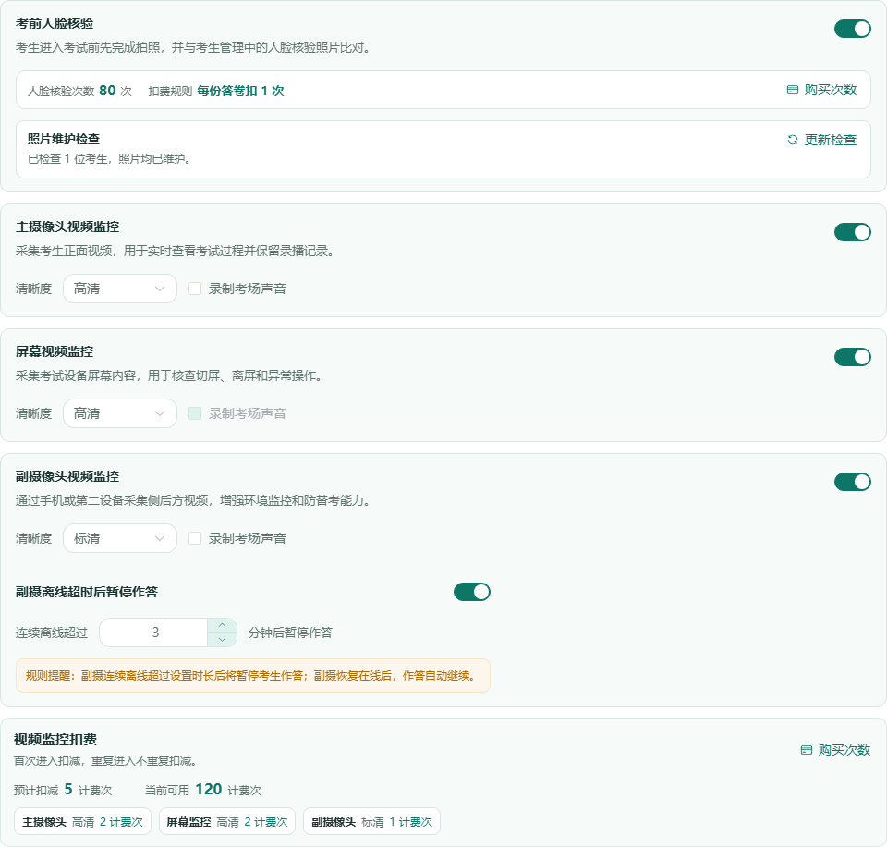The height and width of the screenshot is (848, 887).
Task: Click the 主摄像头 高清 2计费次 tag
Action: pos(82,822)
